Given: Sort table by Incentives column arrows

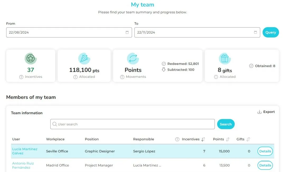Looking at the screenshot, I should (x=203, y=139).
